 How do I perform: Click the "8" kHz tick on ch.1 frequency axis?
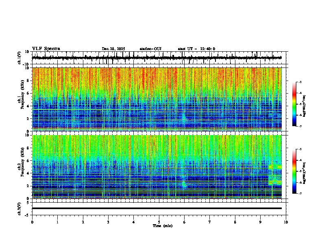(x=28, y=81)
